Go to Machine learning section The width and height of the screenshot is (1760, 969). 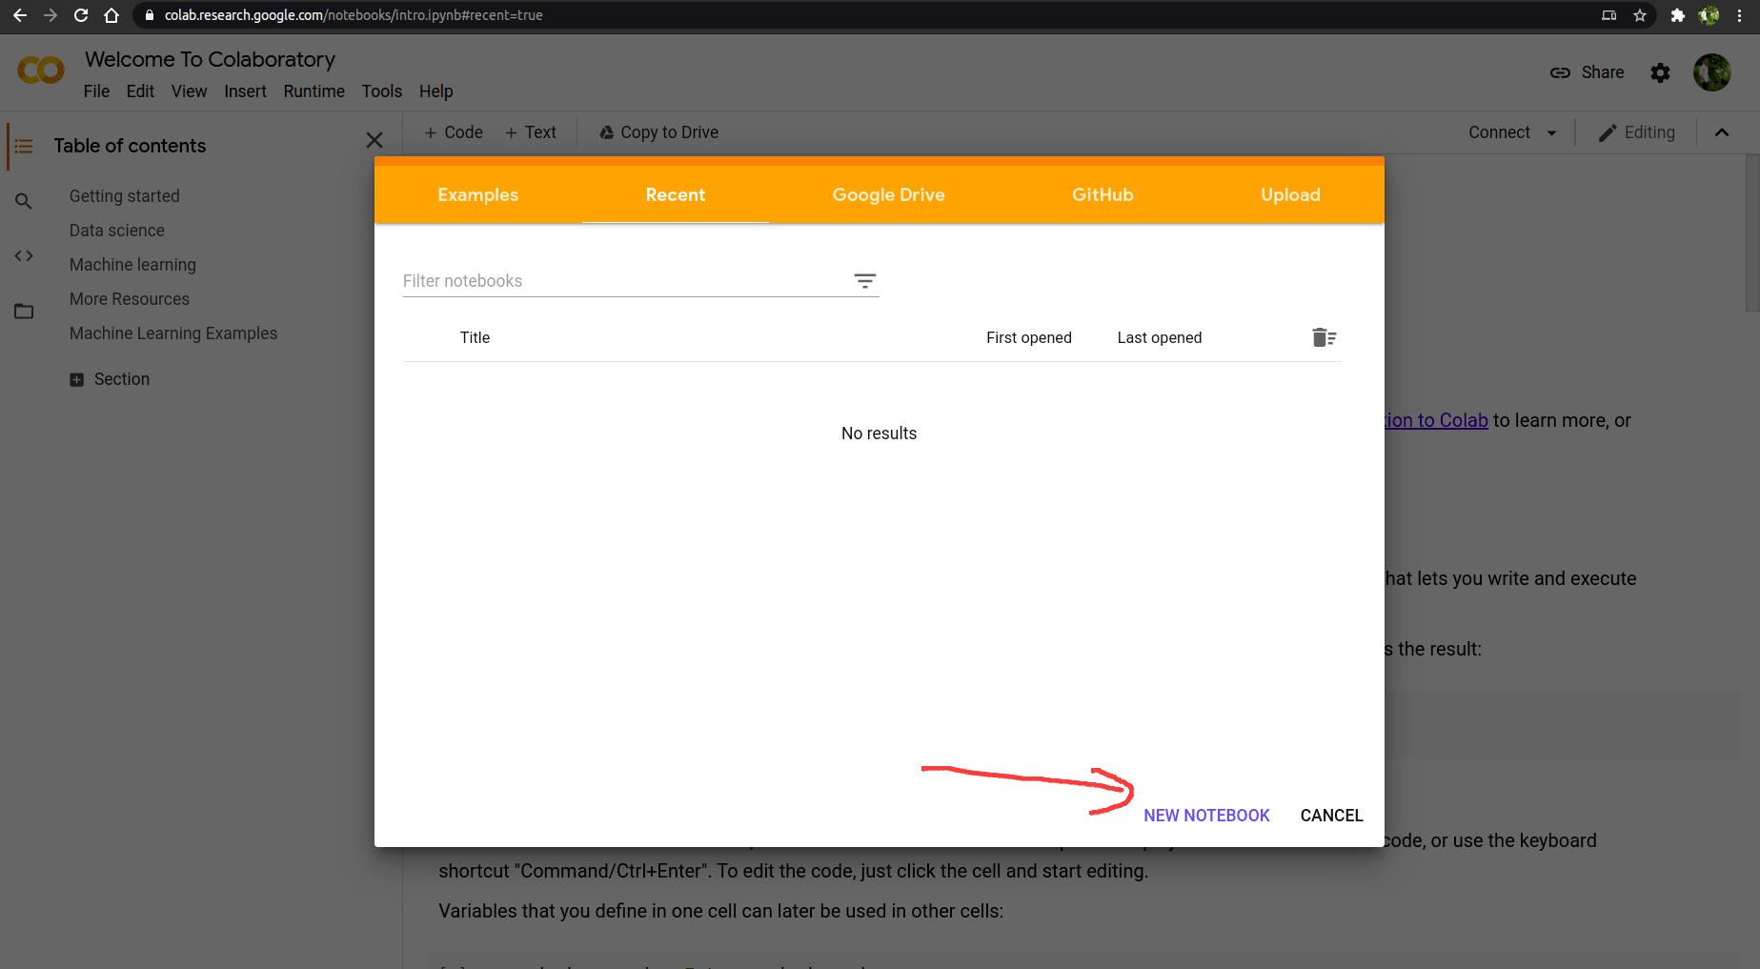pyautogui.click(x=132, y=265)
